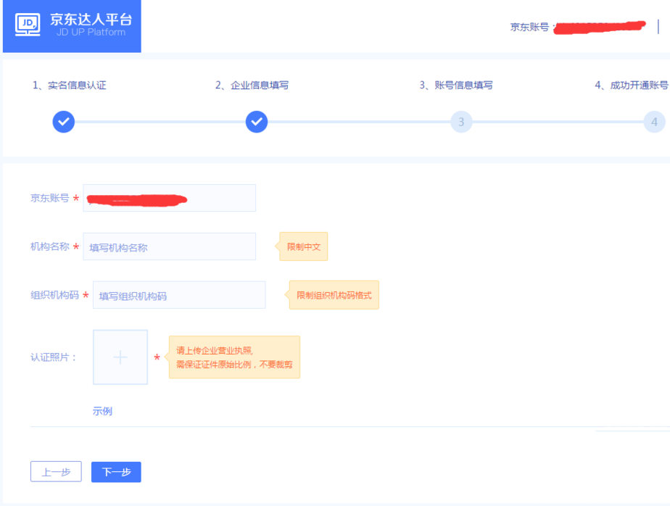Focus the 填写机构名称 input field
The width and height of the screenshot is (670, 506).
click(170, 246)
